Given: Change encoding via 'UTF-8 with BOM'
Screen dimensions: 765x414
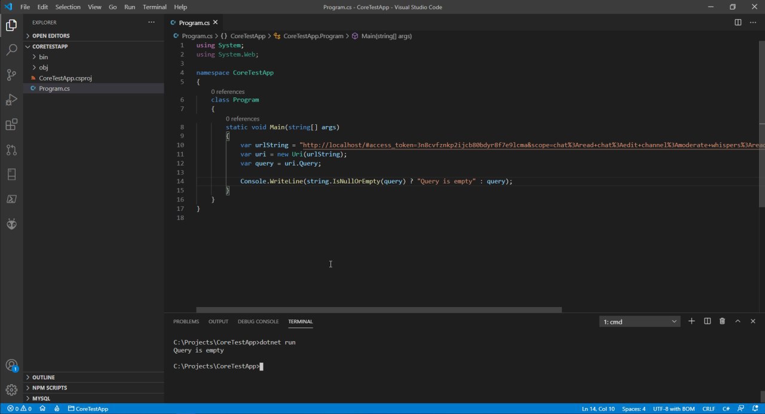Looking at the screenshot, I should click(x=674, y=409).
